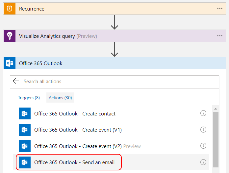The image size is (229, 173).
Task: Click the Visualize Analytics lightbulb icon
Action: point(10,36)
